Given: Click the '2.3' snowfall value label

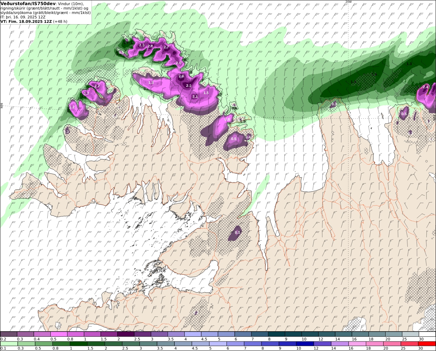Looking at the screenshot, I should point(142,45).
